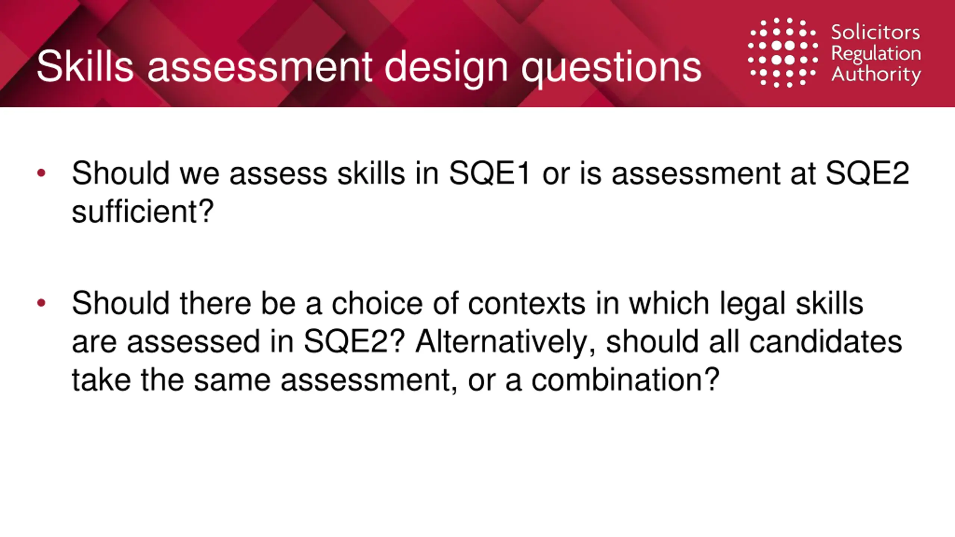The width and height of the screenshot is (955, 537).
Task: Click the word 'combination?' ending the slide
Action: (625, 380)
